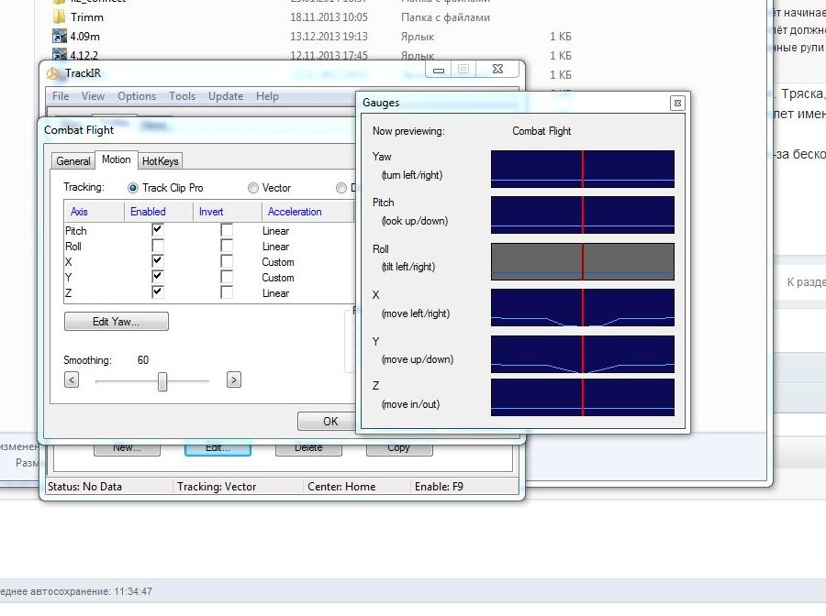The width and height of the screenshot is (826, 616).
Task: Click the Enable: F9 status field
Action: [x=464, y=487]
